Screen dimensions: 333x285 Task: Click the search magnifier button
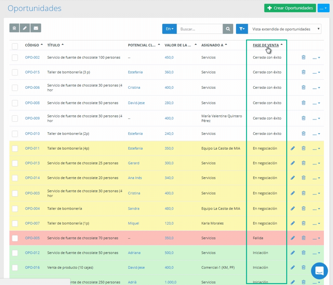coord(228,29)
